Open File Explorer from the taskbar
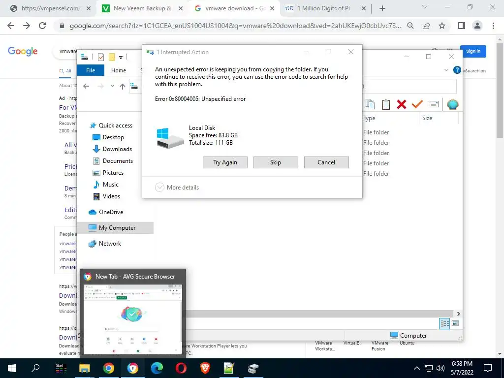504x378 pixels. [85, 368]
